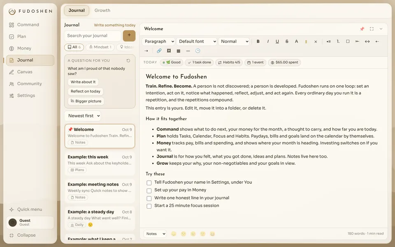Click the '$65.00 spent' chip
This screenshot has height=247, width=395.
284,63
